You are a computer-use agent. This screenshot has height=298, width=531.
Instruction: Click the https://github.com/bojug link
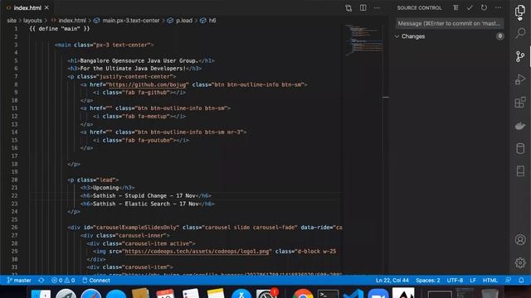pyautogui.click(x=148, y=84)
